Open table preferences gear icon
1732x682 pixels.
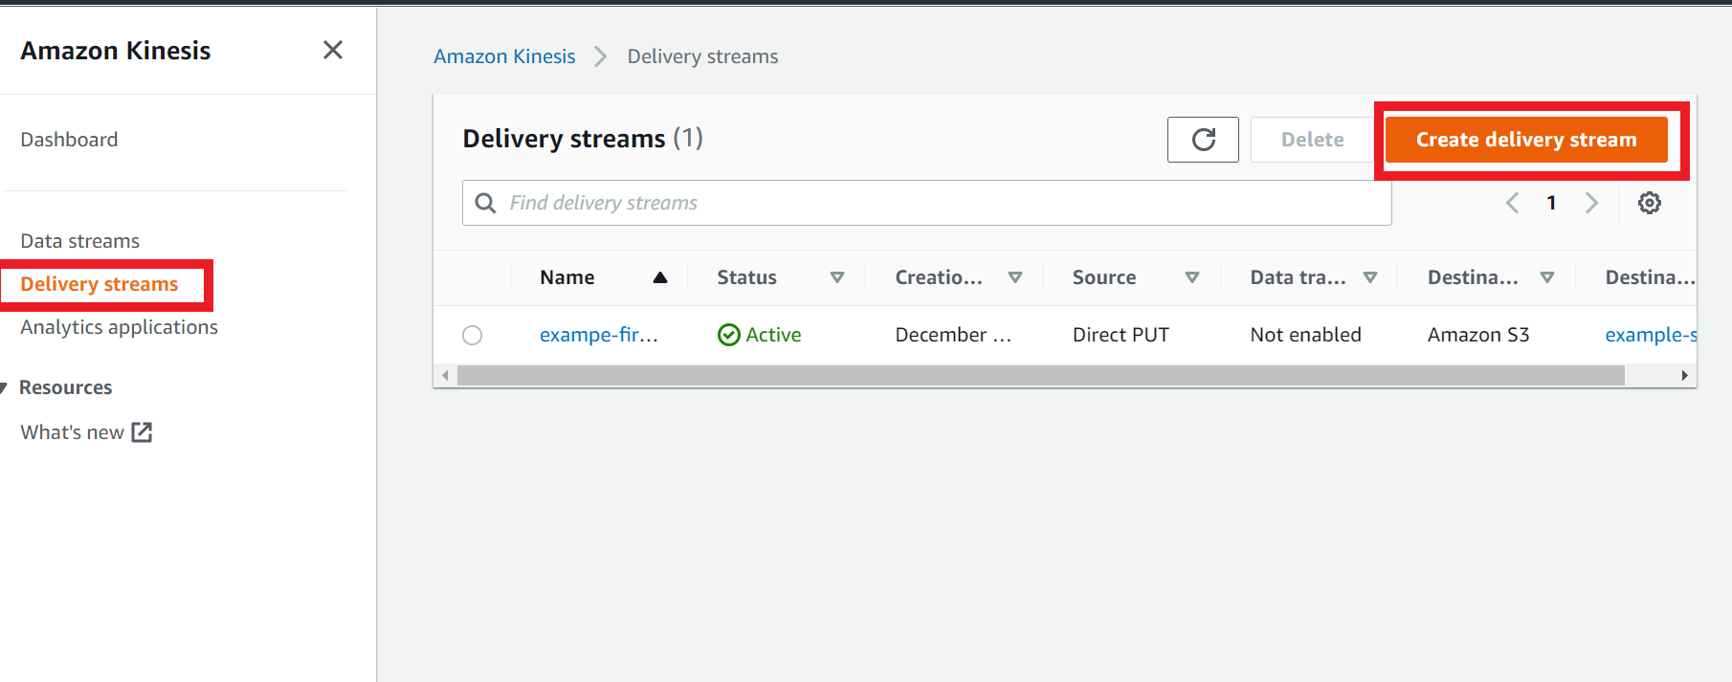(1649, 203)
